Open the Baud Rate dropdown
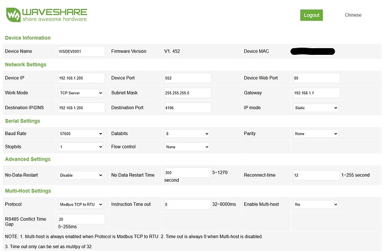 tap(80, 134)
